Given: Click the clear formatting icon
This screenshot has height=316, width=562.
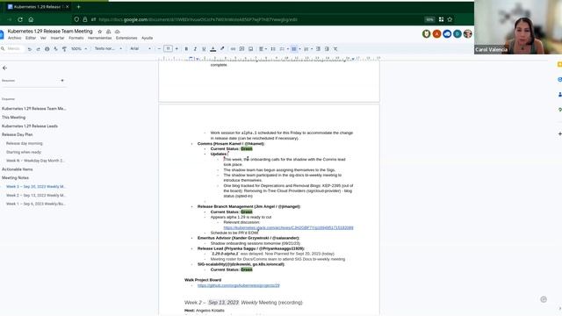Looking at the screenshot, I should [335, 49].
